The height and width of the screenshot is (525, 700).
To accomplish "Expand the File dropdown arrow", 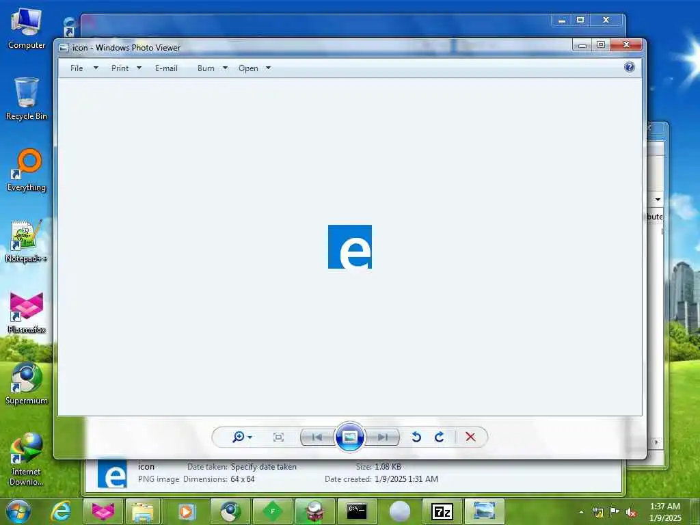I will tap(96, 68).
